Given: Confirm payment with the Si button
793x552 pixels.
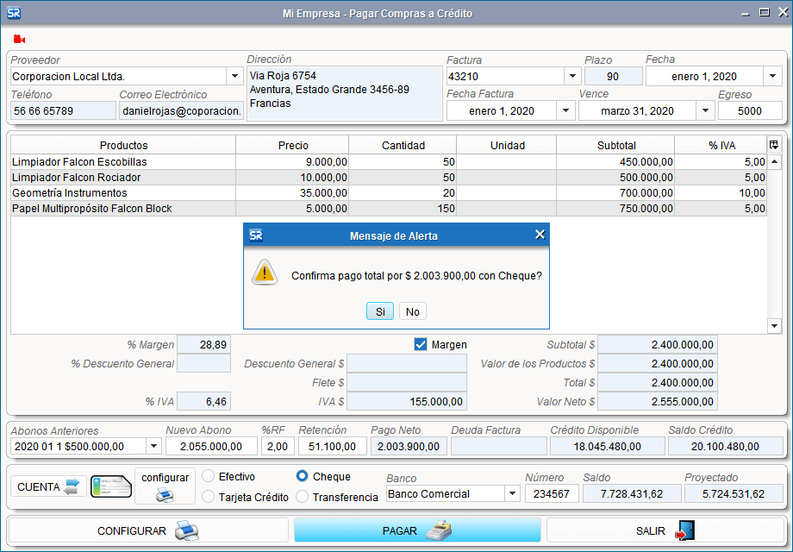Looking at the screenshot, I should [380, 311].
